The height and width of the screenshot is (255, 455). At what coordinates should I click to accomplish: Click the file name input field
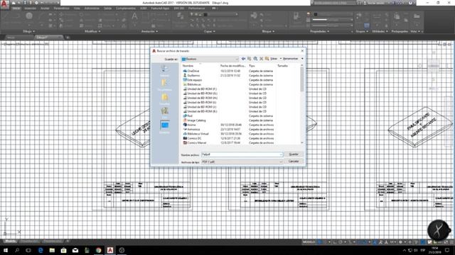tap(242, 154)
